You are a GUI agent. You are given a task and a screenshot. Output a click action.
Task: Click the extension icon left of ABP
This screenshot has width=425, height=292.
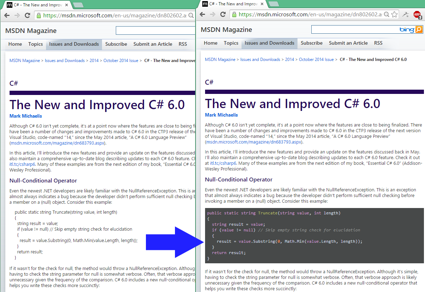tap(406, 15)
